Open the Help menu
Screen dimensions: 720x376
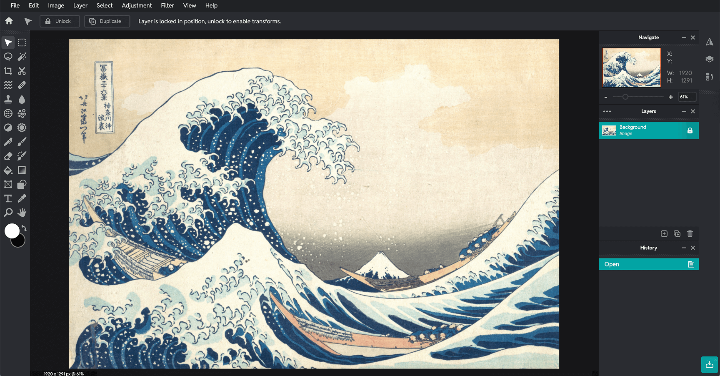pos(211,5)
